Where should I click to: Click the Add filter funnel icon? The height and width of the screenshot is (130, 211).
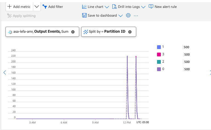tap(45, 7)
